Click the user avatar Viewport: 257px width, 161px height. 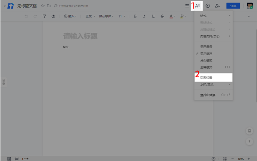pos(250,6)
